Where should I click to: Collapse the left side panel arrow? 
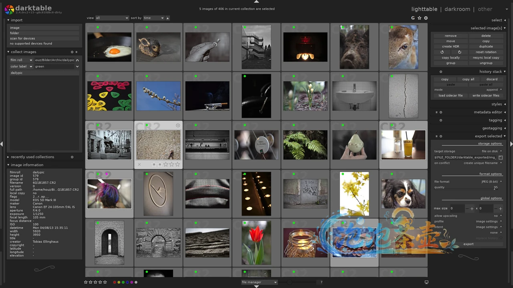tap(2, 144)
